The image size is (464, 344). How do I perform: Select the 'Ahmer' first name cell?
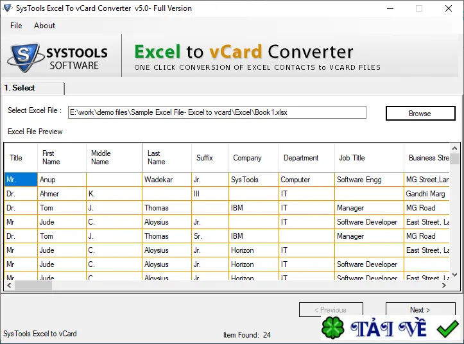pyautogui.click(x=62, y=194)
